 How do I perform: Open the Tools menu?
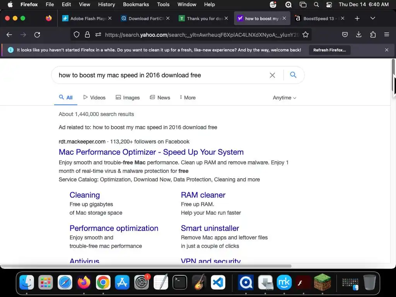[x=163, y=4]
